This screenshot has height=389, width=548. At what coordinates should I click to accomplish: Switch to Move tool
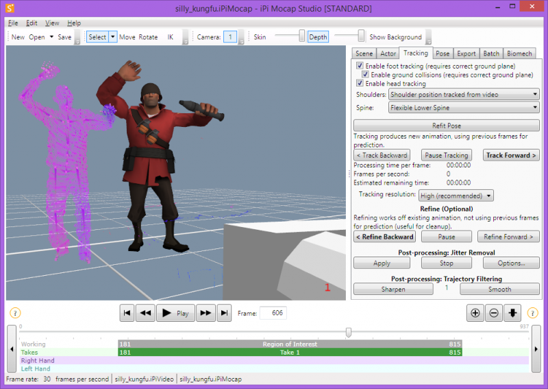pyautogui.click(x=127, y=37)
